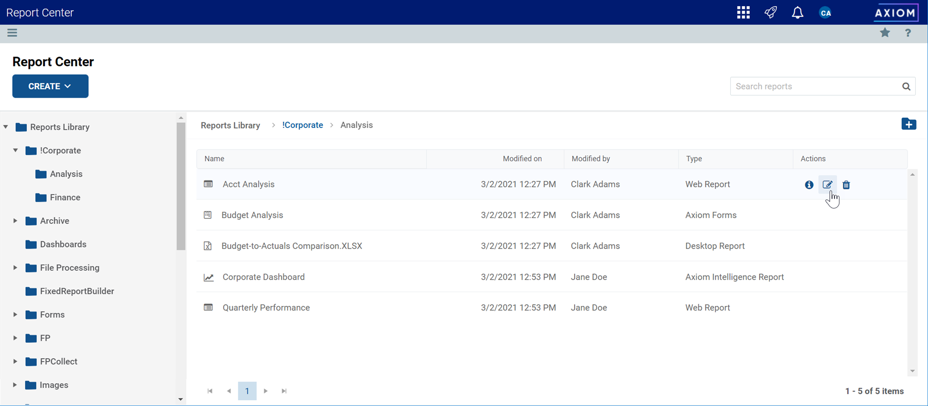Expand the Forms folder node
Viewport: 928px width, 406px height.
tap(15, 315)
